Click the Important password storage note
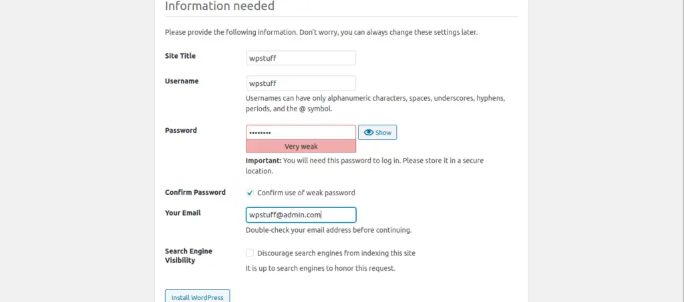This screenshot has width=684, height=302. [365, 166]
